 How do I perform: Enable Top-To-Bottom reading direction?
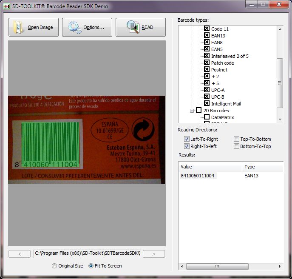point(236,139)
